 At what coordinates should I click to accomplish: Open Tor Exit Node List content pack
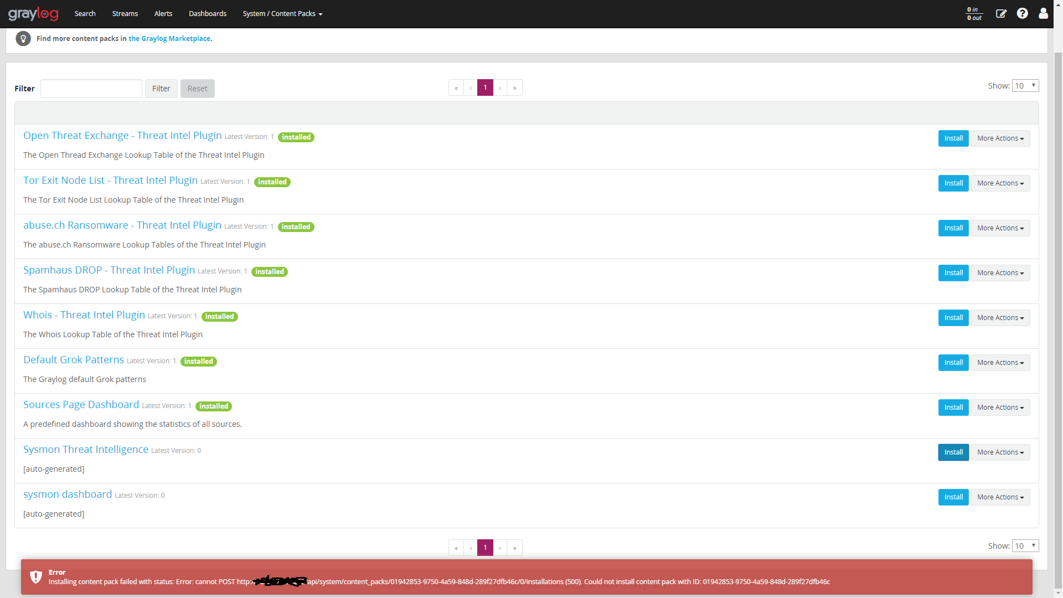coord(110,181)
